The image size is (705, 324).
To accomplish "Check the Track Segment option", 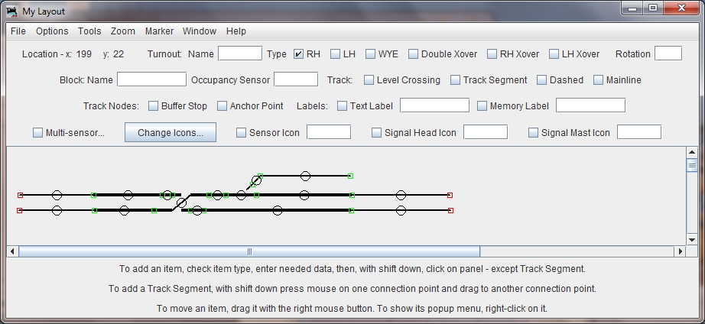I will pos(456,80).
